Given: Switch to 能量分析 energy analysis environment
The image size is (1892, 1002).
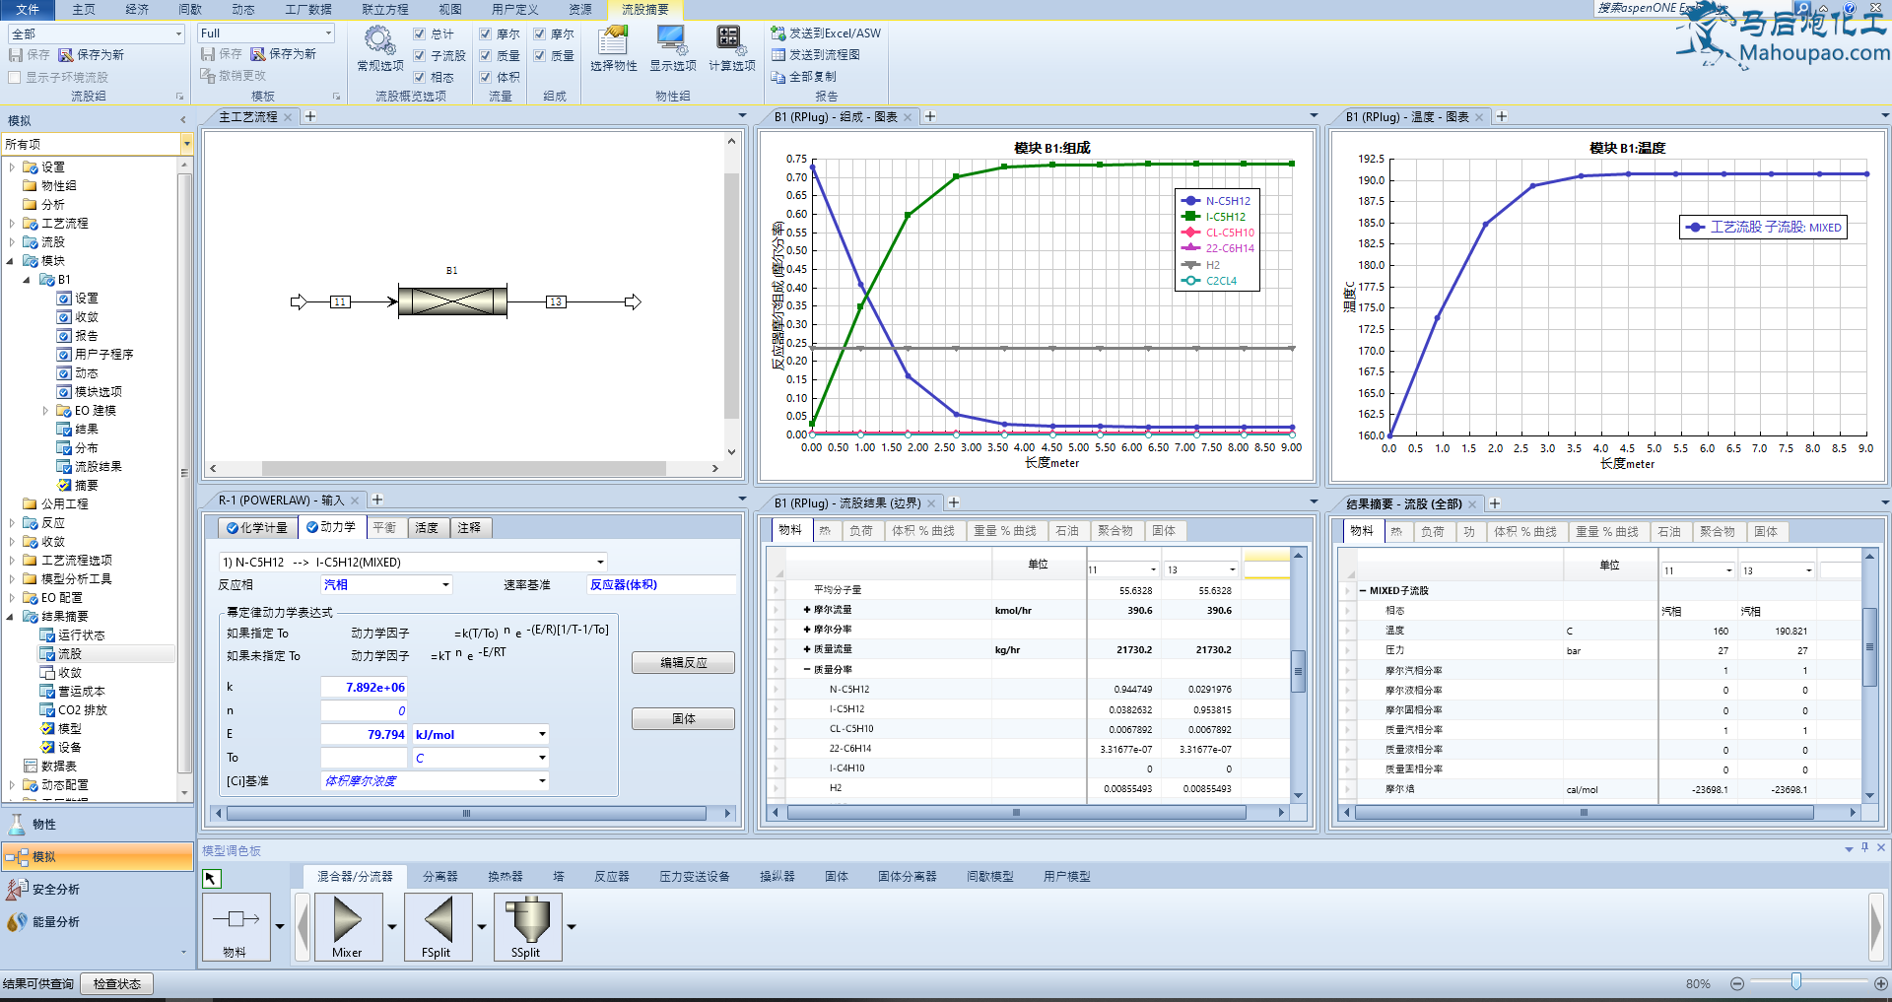Looking at the screenshot, I should point(97,922).
